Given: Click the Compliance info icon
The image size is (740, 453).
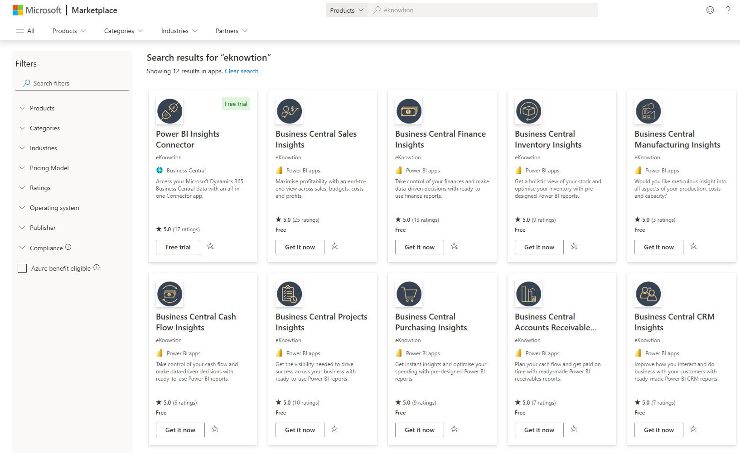Looking at the screenshot, I should click(68, 247).
